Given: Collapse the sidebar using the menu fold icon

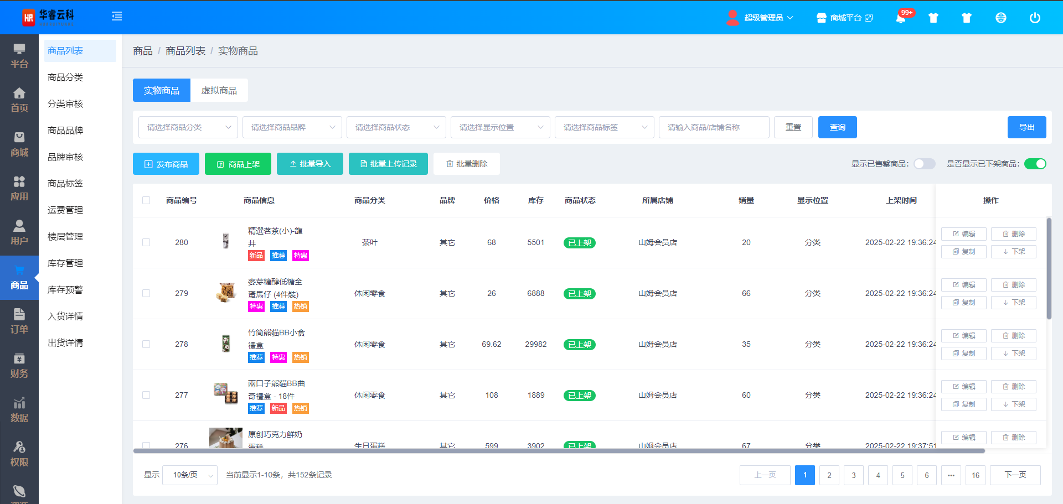Looking at the screenshot, I should [117, 17].
